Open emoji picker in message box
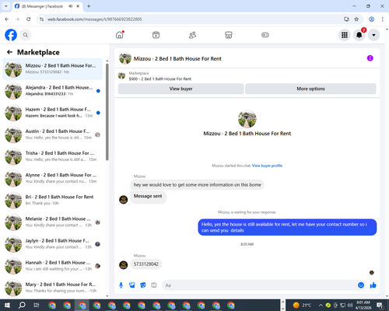 (x=361, y=285)
